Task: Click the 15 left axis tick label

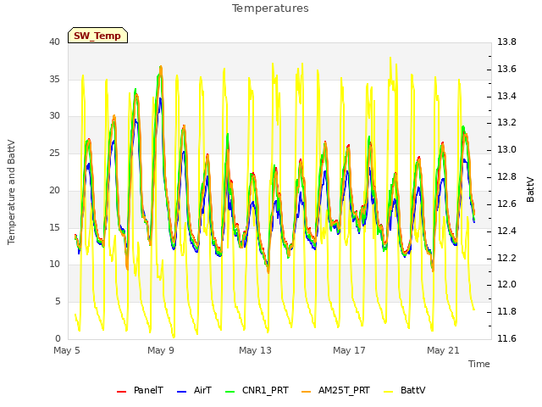Action: 54,227
